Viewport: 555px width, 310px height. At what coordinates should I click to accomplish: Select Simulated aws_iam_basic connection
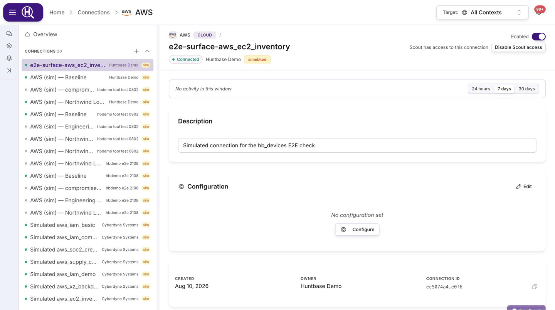point(87,225)
